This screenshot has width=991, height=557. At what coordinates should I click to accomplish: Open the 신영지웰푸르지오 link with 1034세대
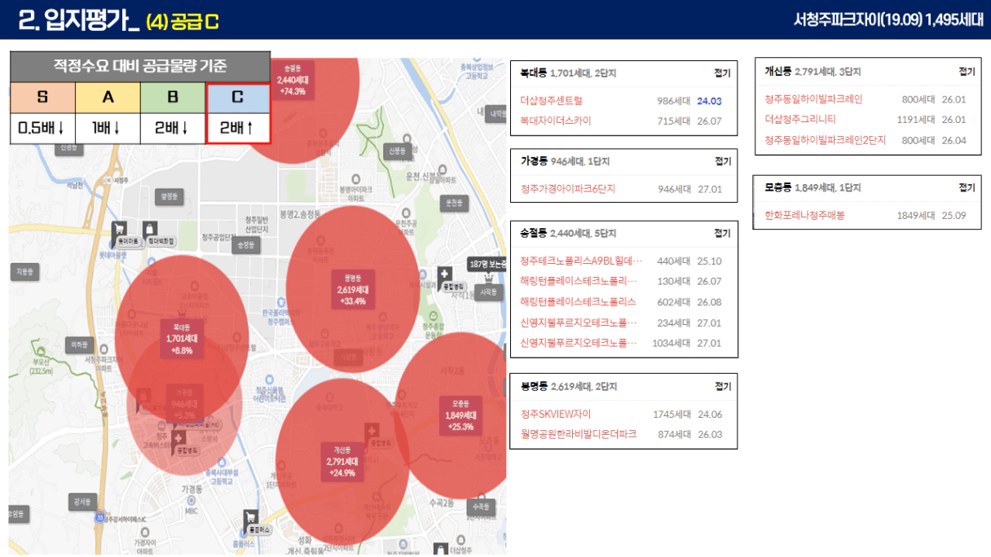point(579,343)
